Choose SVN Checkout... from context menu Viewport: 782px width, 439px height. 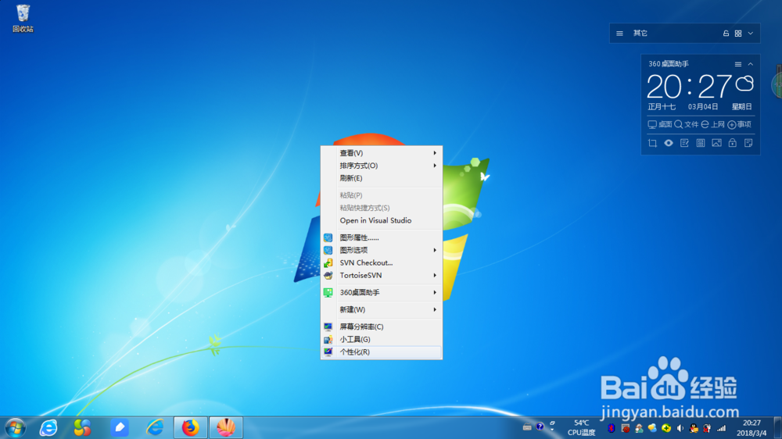coord(382,262)
